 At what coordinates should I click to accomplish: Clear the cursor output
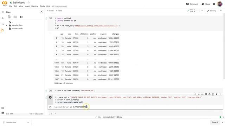click(50, 107)
